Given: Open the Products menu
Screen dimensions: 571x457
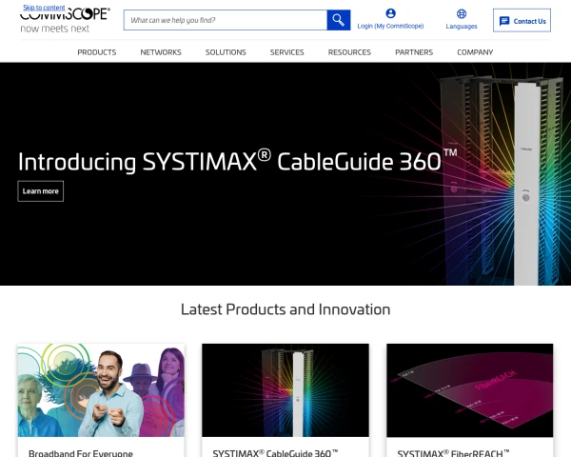Looking at the screenshot, I should pos(97,52).
